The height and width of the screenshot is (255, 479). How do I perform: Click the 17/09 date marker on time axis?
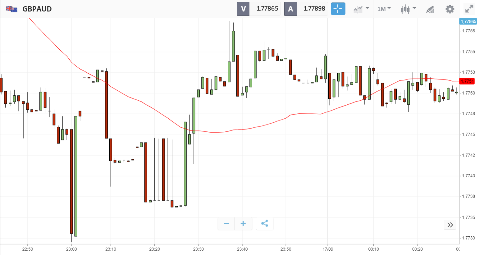click(x=328, y=249)
